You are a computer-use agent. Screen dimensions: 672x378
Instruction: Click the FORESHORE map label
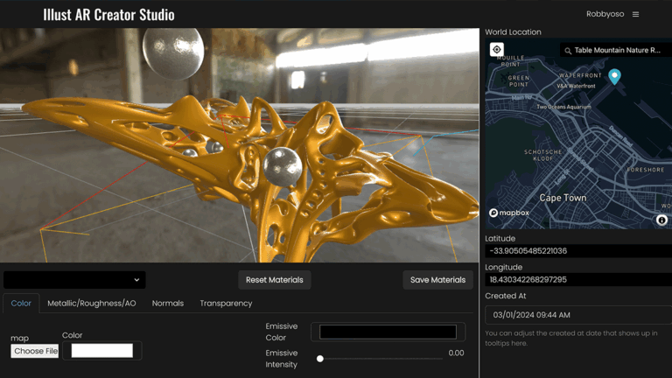coord(646,170)
